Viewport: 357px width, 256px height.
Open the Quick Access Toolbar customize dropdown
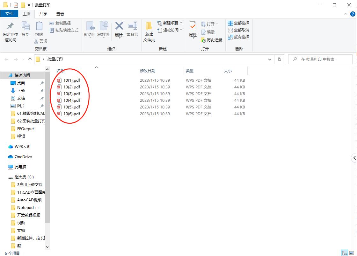(x=29, y=5)
